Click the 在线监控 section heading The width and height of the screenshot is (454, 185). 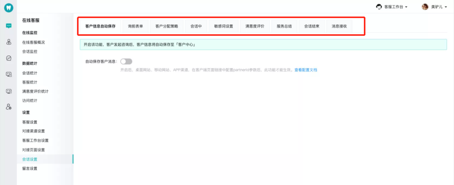pos(30,33)
